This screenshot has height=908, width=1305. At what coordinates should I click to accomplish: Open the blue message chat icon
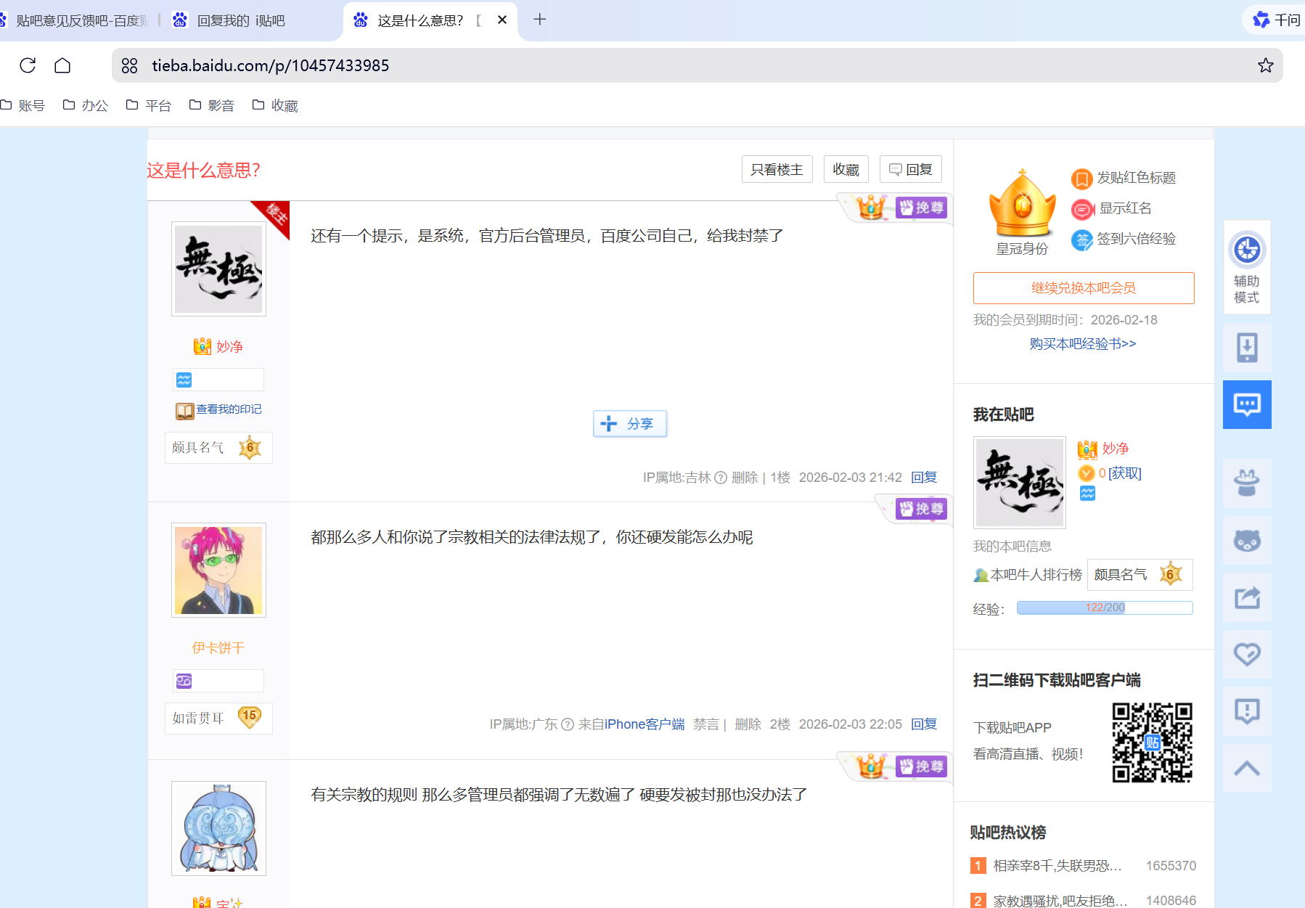tap(1246, 404)
